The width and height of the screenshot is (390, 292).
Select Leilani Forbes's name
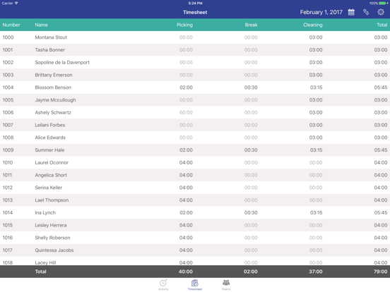click(x=50, y=125)
